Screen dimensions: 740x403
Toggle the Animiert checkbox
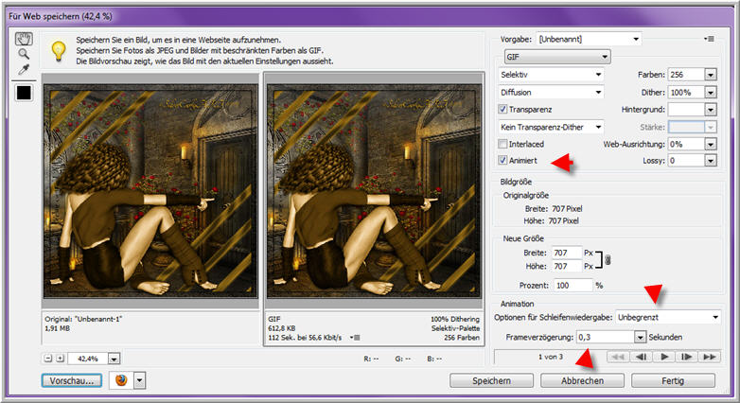502,161
